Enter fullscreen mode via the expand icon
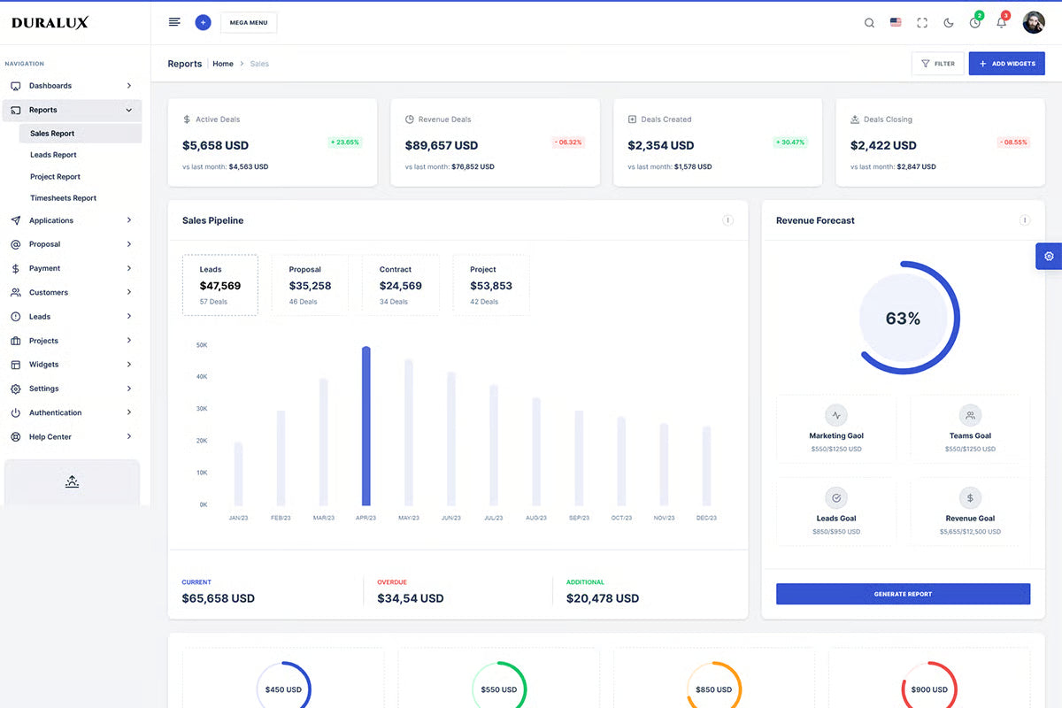The height and width of the screenshot is (708, 1062). pos(922,23)
